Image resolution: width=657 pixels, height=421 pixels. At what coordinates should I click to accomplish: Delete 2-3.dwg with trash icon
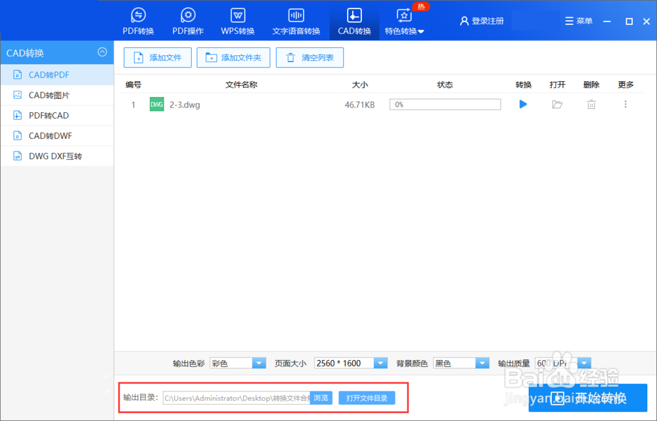click(591, 104)
